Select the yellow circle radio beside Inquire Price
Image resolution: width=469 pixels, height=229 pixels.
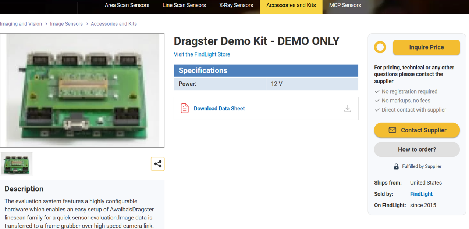click(x=380, y=47)
